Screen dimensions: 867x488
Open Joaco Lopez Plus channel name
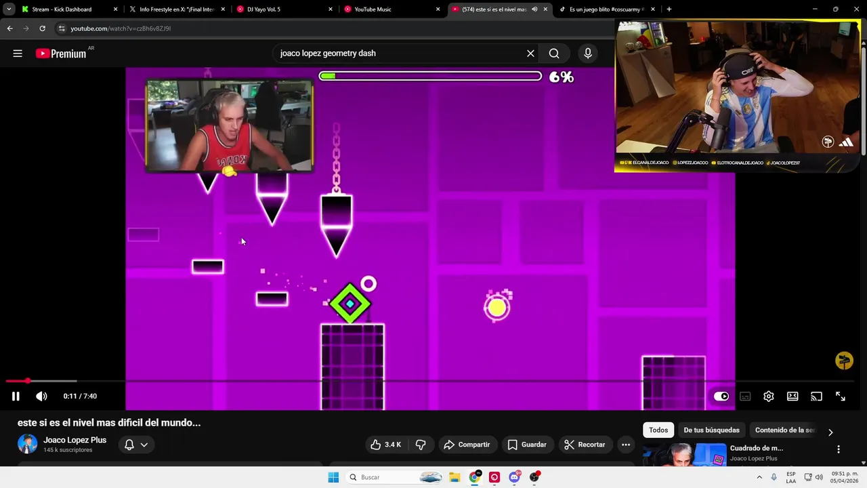click(75, 440)
